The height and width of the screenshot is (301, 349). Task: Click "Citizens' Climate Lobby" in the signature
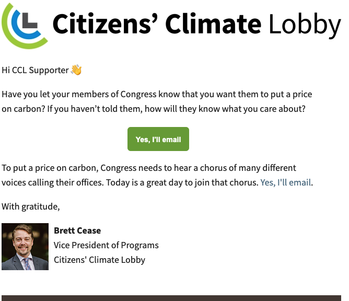click(99, 260)
